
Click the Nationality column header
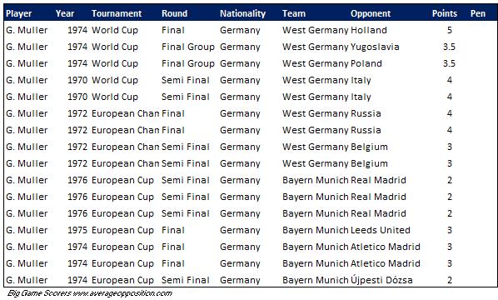(242, 13)
